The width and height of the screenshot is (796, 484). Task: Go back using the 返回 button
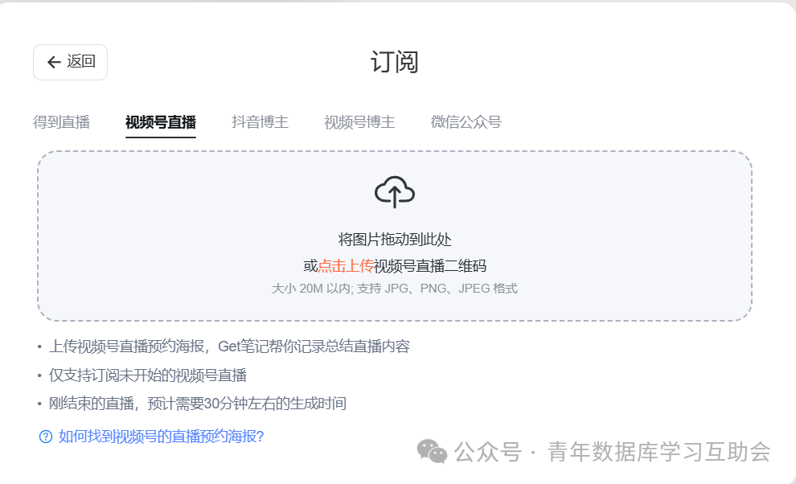(70, 62)
